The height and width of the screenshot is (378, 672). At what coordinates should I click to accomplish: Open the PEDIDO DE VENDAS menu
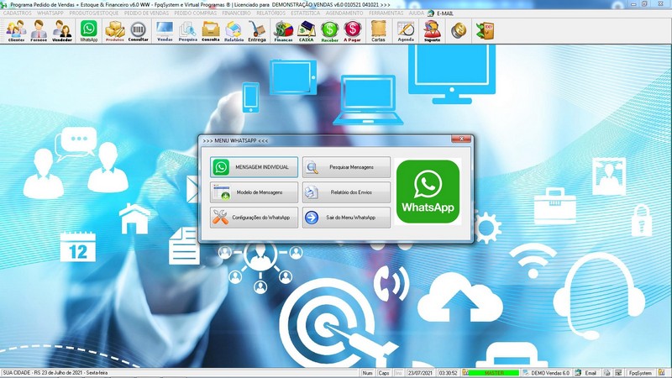pyautogui.click(x=146, y=13)
